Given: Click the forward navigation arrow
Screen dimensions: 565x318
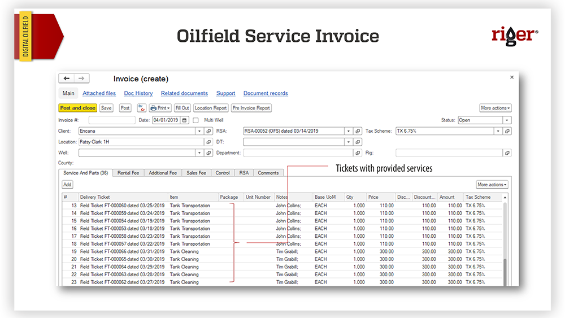Looking at the screenshot, I should (81, 79).
